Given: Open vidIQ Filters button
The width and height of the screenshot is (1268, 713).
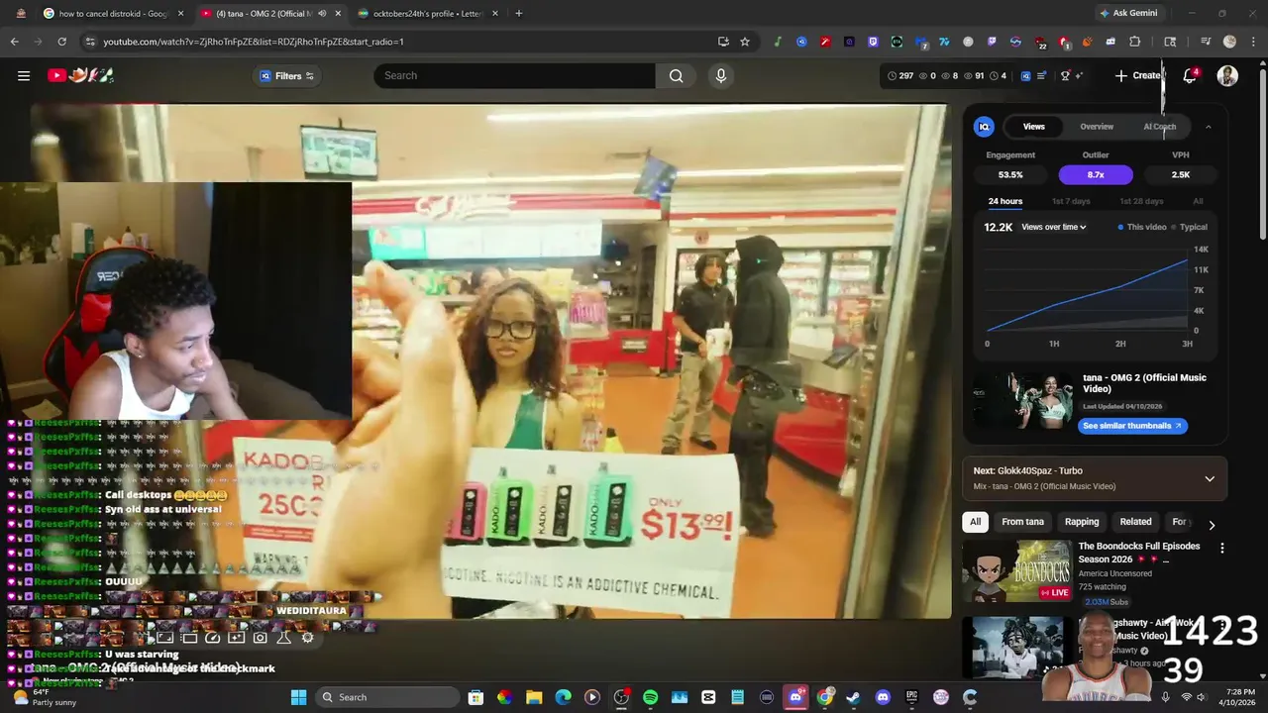Looking at the screenshot, I should tap(286, 75).
